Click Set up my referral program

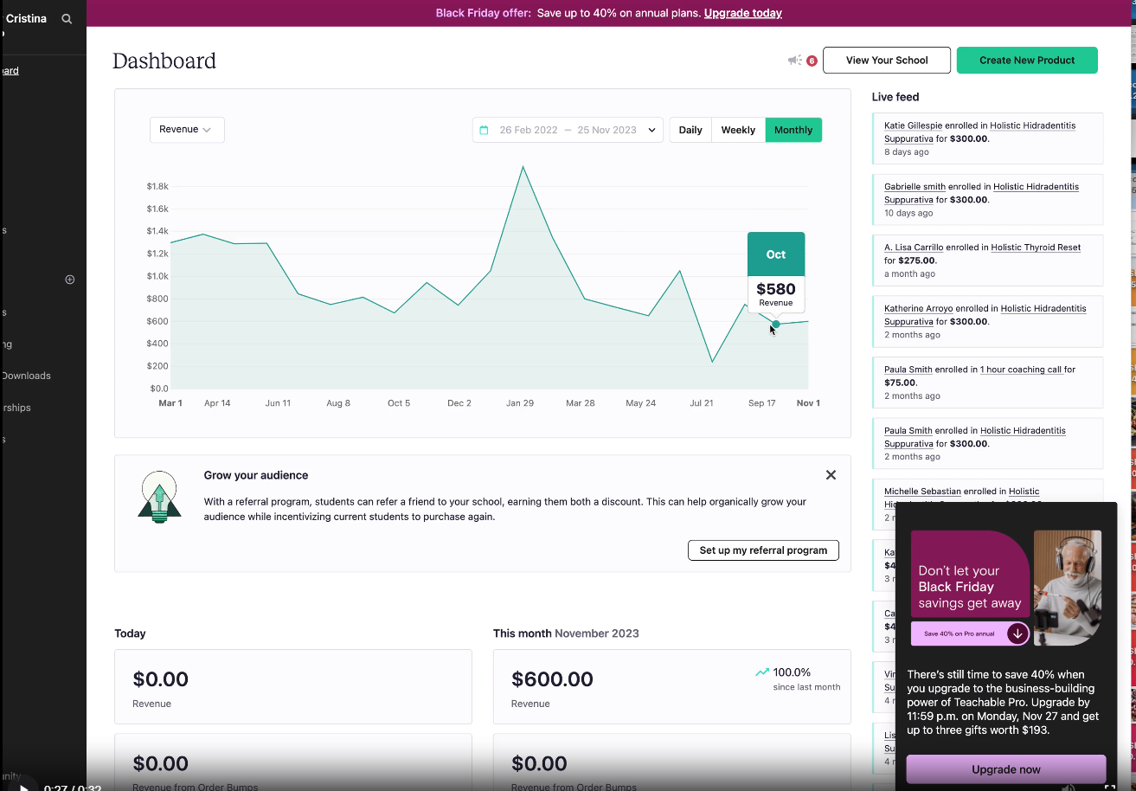[x=763, y=550]
